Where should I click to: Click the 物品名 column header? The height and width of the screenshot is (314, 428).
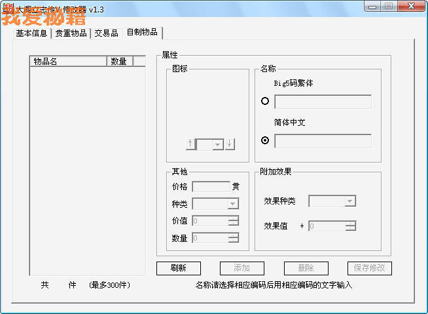68,61
